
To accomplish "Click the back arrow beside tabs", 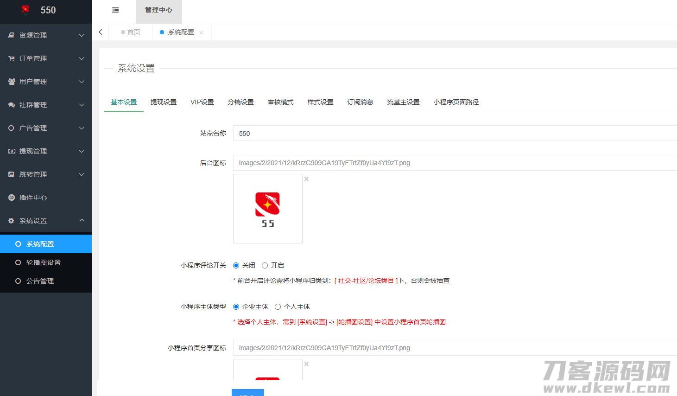I will click(x=101, y=32).
